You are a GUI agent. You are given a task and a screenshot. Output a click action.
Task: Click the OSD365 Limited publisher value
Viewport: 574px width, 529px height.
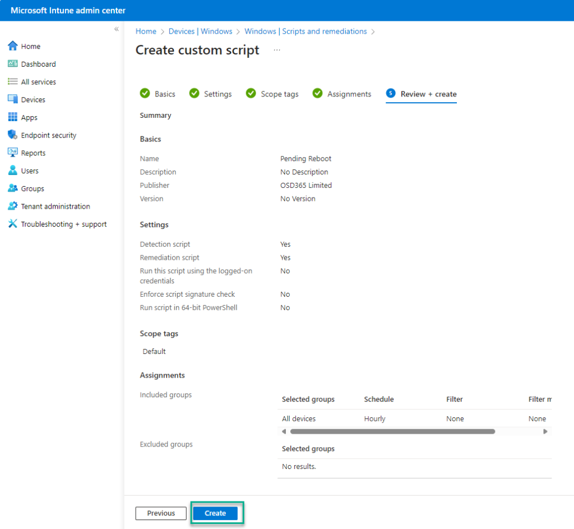coord(306,185)
